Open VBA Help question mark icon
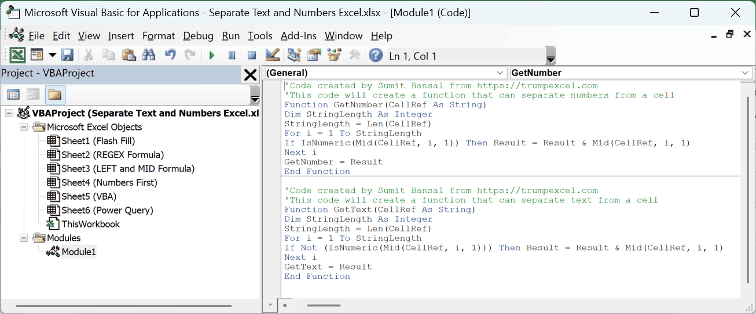Image resolution: width=756 pixels, height=314 pixels. click(x=376, y=55)
